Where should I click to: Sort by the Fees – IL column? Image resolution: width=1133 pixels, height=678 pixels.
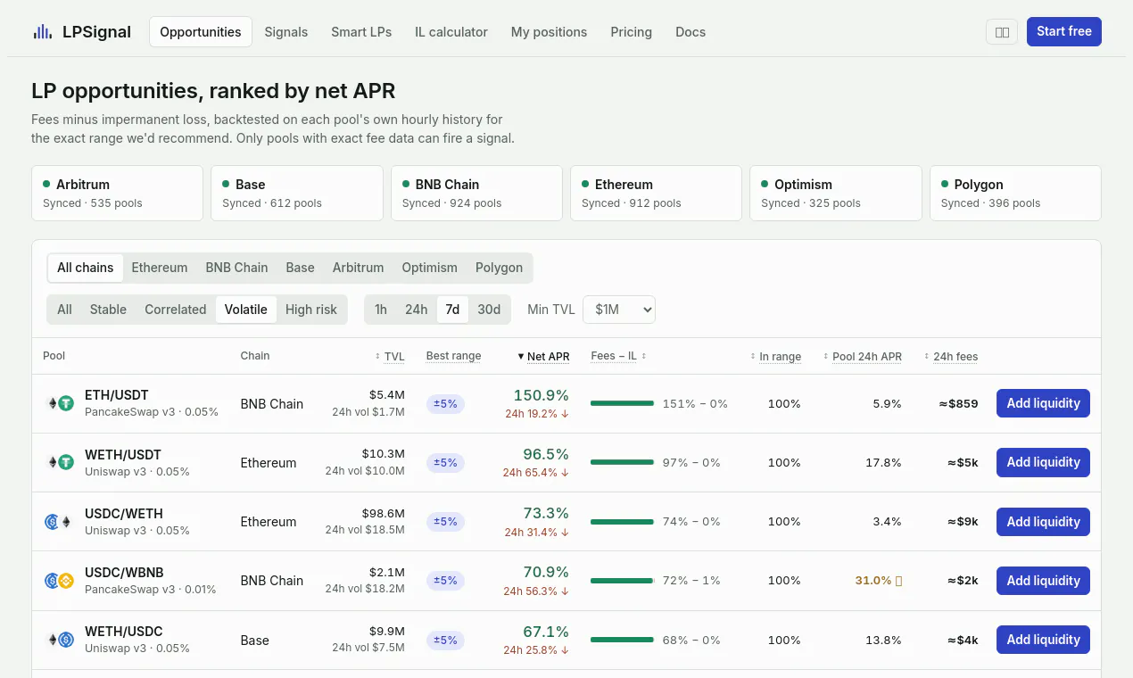(618, 356)
